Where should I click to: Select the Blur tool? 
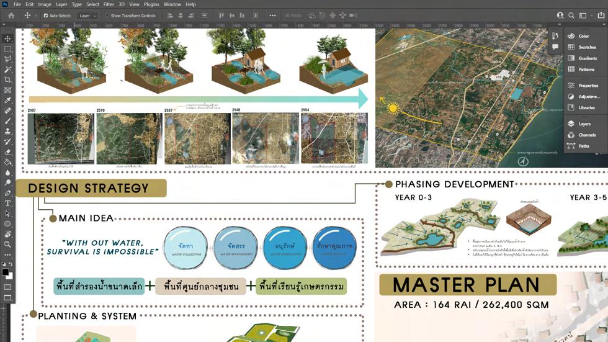[7, 173]
